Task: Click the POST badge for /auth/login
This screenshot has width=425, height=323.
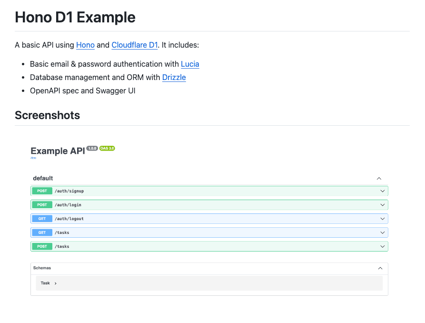Action: click(x=42, y=205)
